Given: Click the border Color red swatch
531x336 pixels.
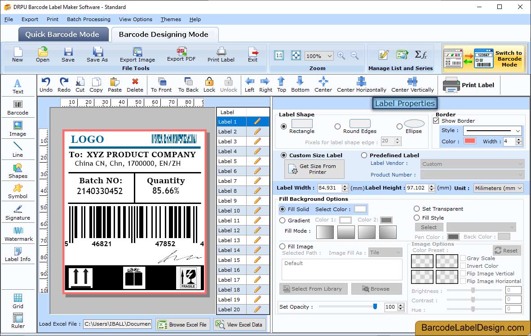Looking at the screenshot, I should point(470,141).
